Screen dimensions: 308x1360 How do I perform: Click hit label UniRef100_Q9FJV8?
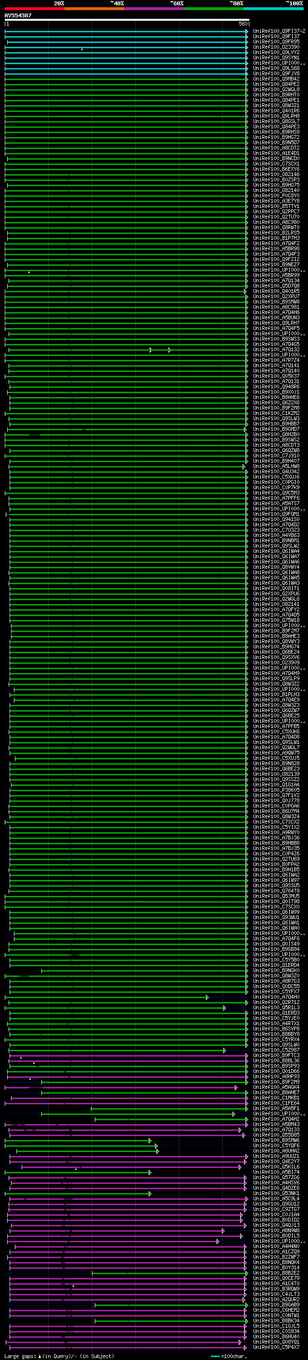(276, 73)
